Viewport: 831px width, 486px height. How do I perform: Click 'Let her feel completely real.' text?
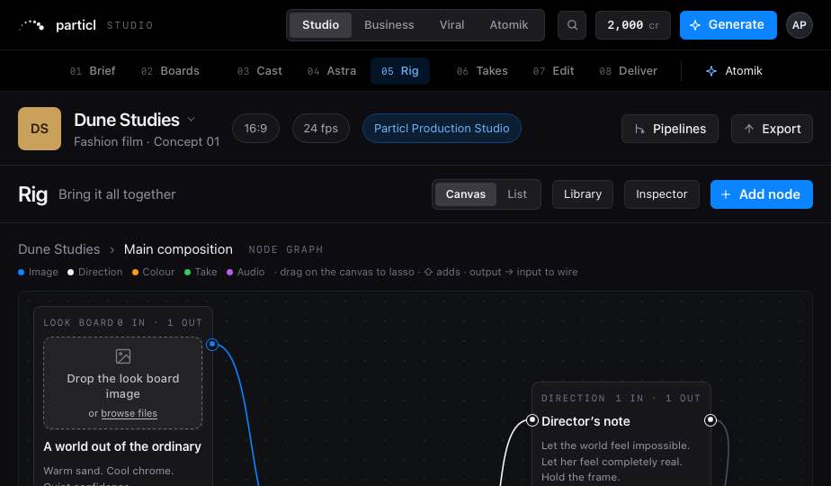(612, 462)
